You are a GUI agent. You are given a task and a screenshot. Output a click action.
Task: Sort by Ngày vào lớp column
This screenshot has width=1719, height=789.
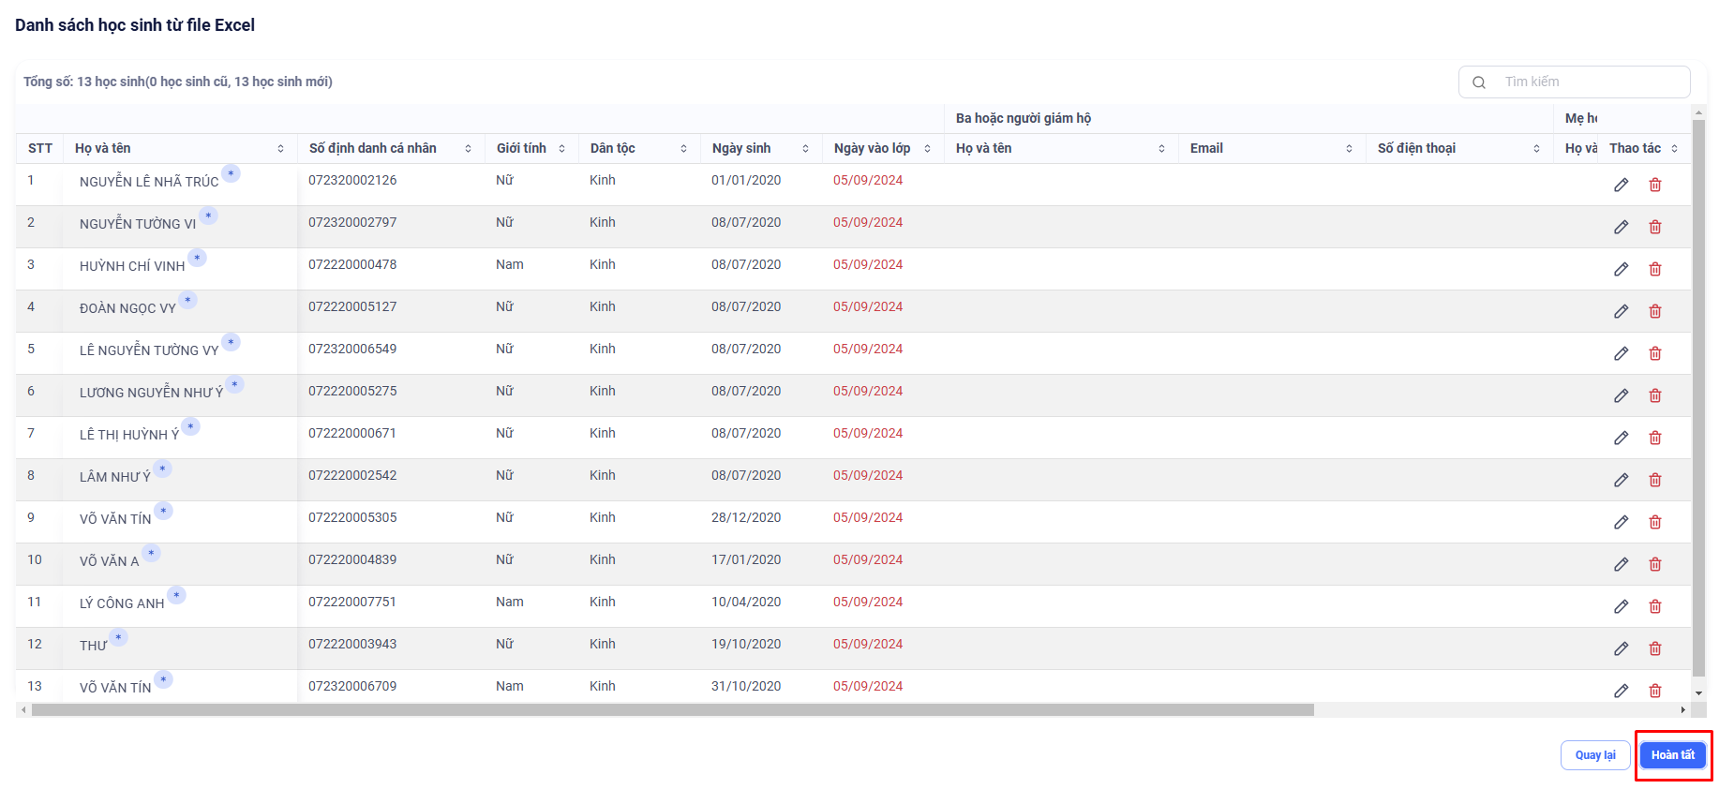click(927, 149)
